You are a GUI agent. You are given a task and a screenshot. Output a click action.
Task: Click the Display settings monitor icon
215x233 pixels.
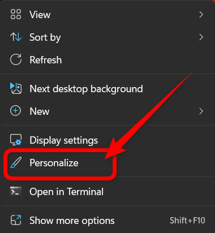pyautogui.click(x=16, y=140)
